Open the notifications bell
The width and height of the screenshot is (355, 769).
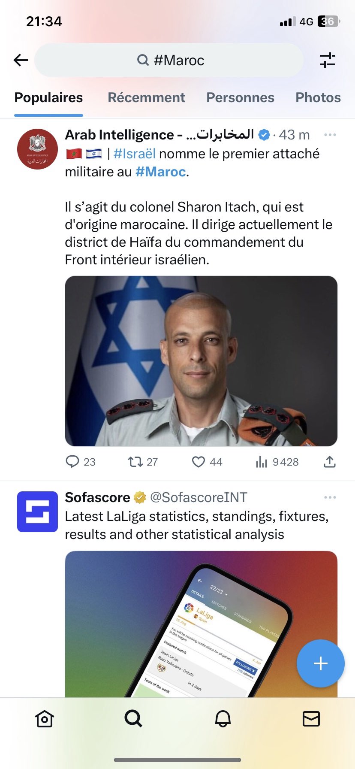tap(223, 718)
